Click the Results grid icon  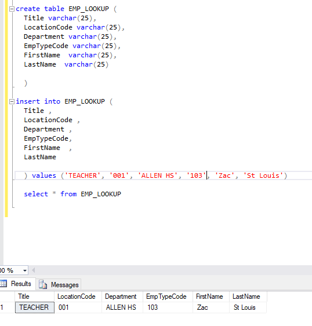[x=3, y=284]
